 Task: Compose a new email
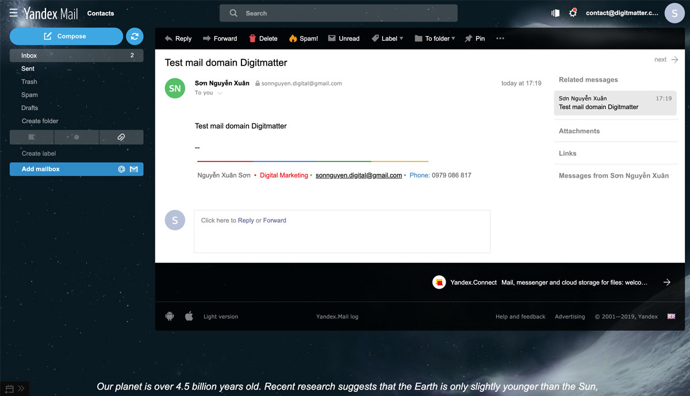(x=66, y=36)
